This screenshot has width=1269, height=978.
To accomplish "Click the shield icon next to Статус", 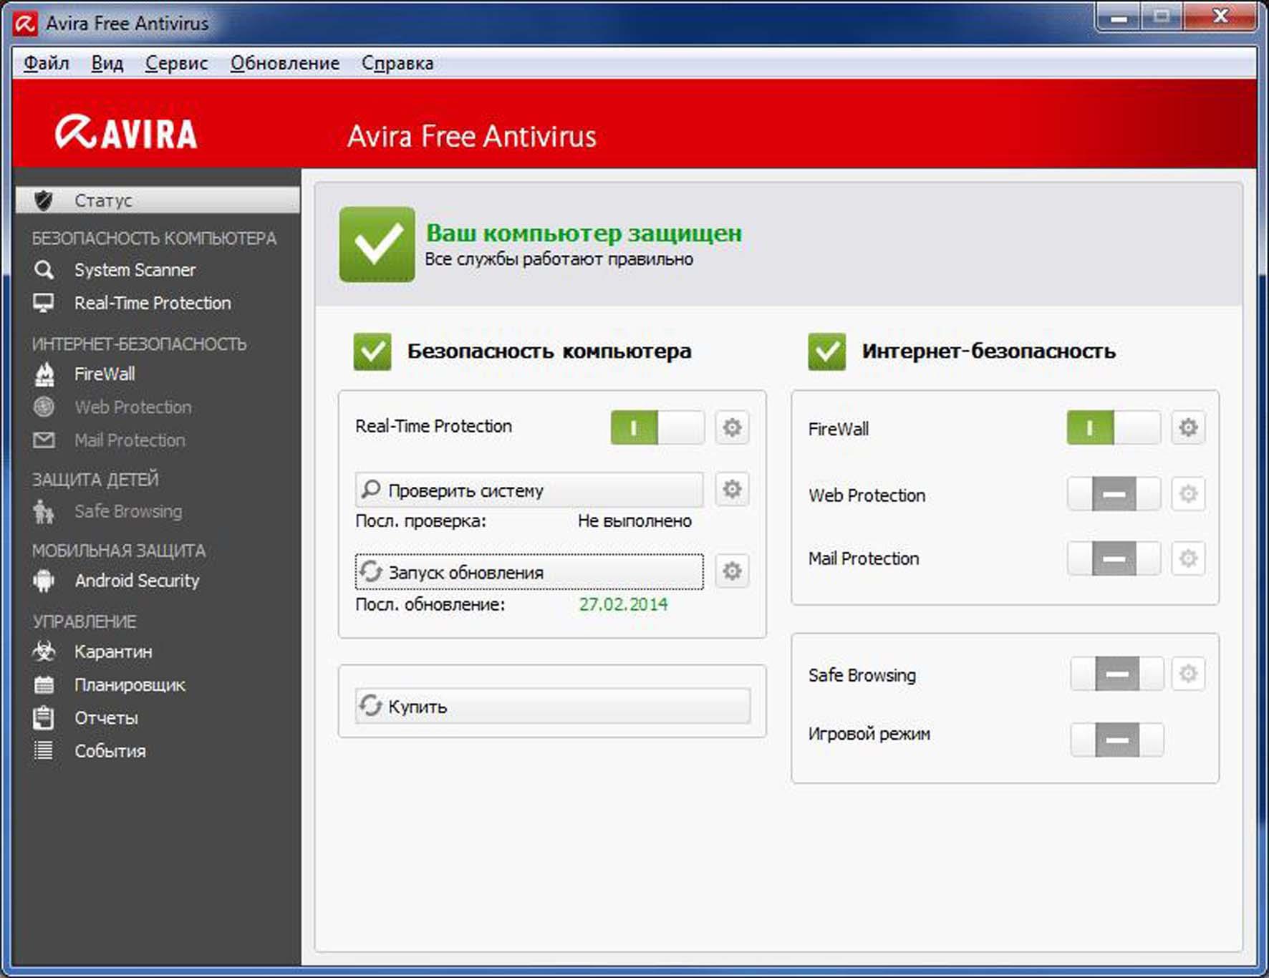I will pos(44,200).
